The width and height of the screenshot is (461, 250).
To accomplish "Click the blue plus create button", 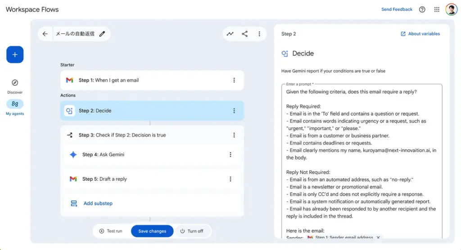I will [x=15, y=54].
